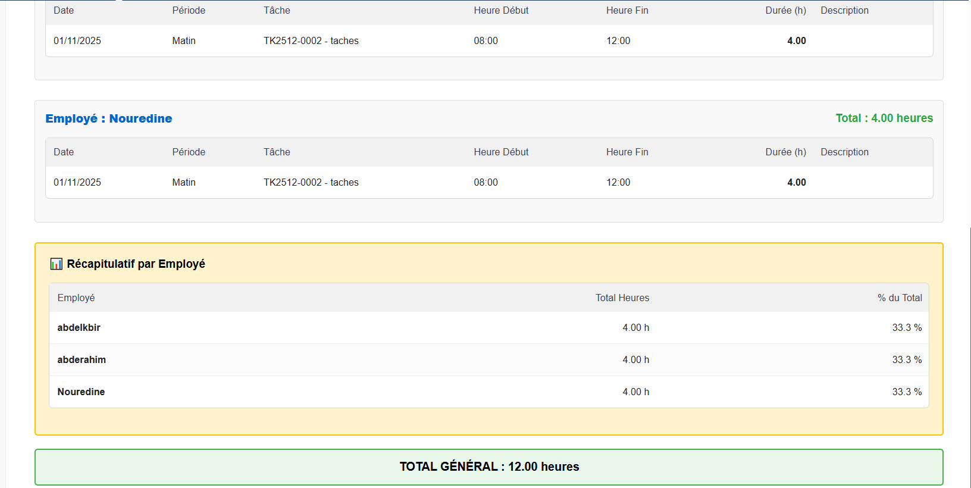Click 'Durée (h)' header in the top table

785,10
